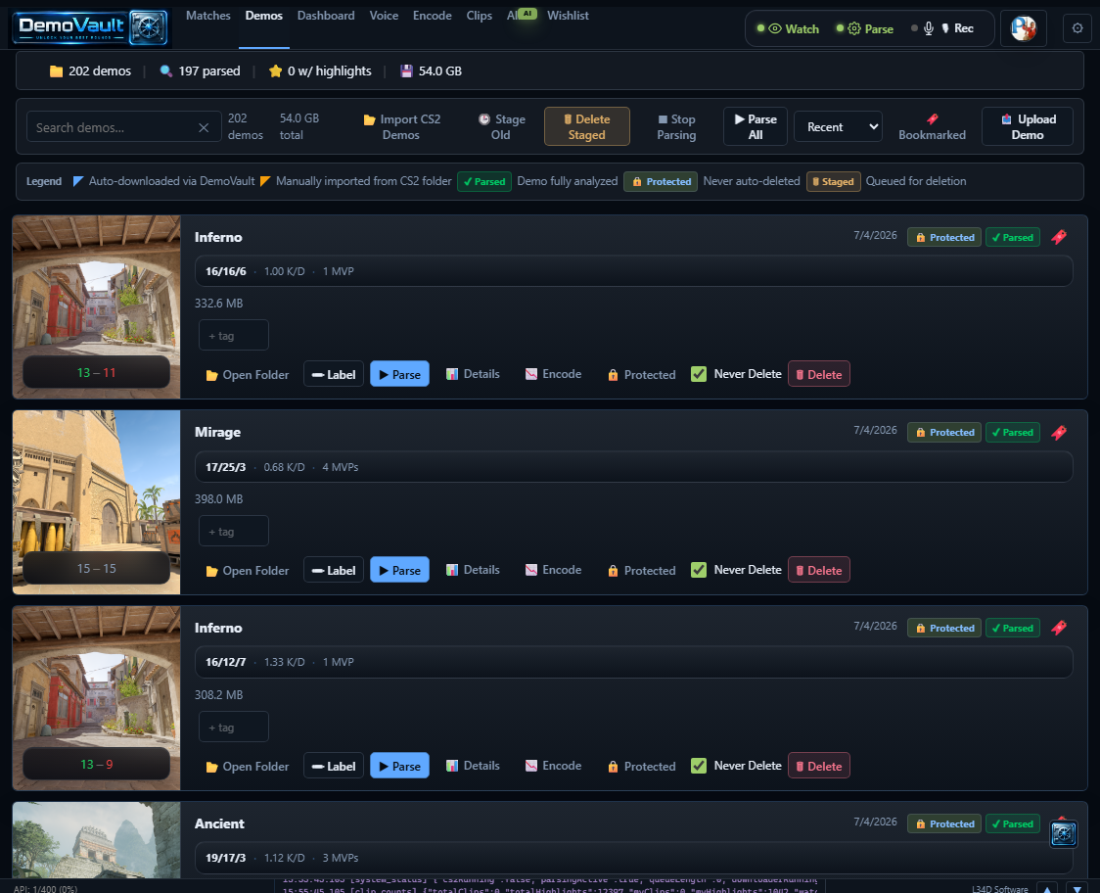Open the Mirage demo thumbnail
The width and height of the screenshot is (1100, 893).
click(x=96, y=502)
